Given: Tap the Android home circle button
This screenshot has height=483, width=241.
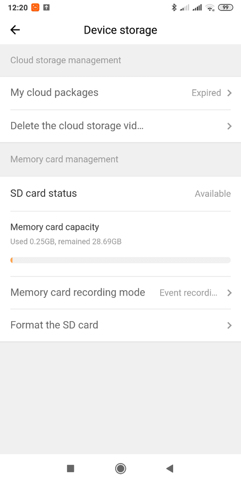Looking at the screenshot, I should [x=120, y=469].
